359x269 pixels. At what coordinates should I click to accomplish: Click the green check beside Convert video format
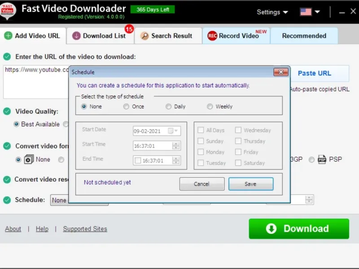(x=7, y=146)
